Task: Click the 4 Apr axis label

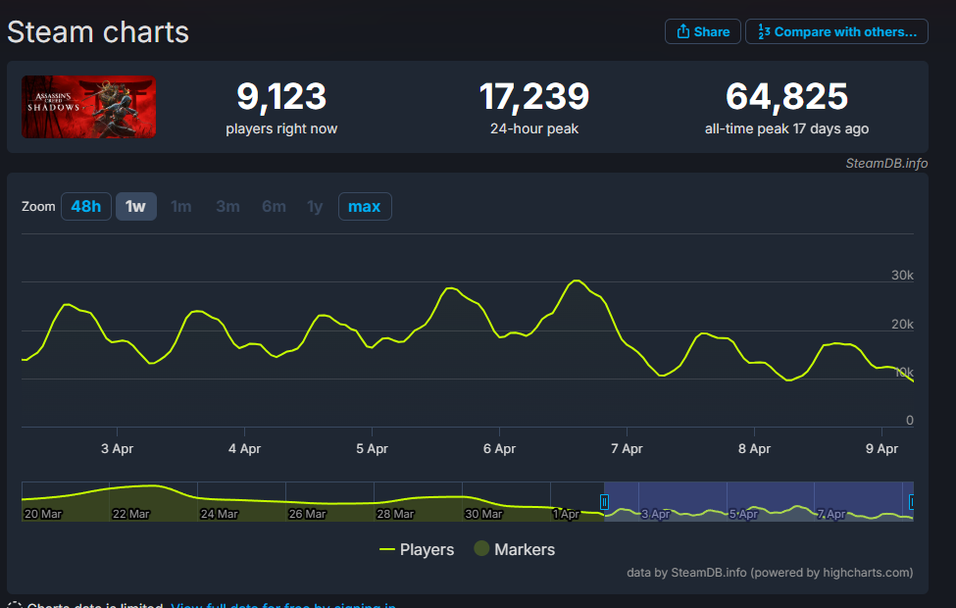Action: (x=244, y=449)
